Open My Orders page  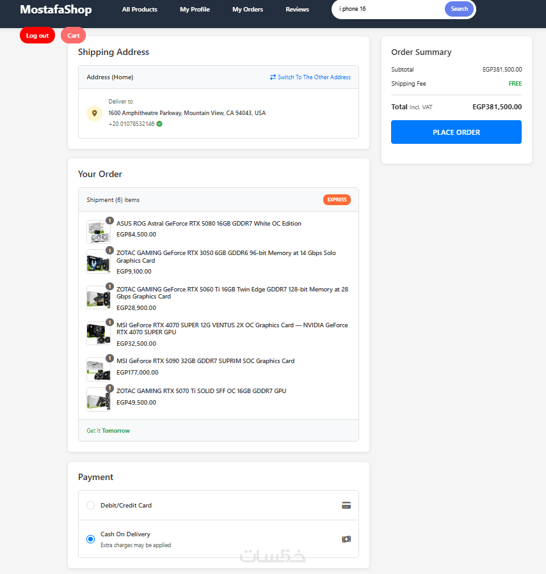pos(248,10)
